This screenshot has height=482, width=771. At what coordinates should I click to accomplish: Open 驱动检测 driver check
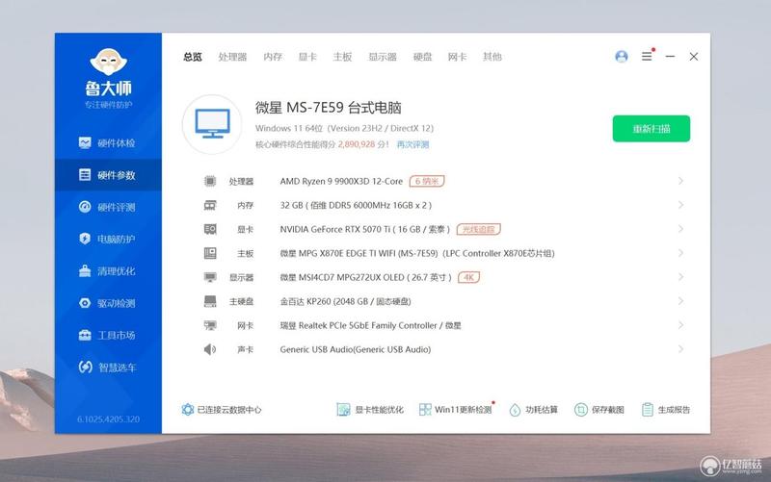pos(108,303)
